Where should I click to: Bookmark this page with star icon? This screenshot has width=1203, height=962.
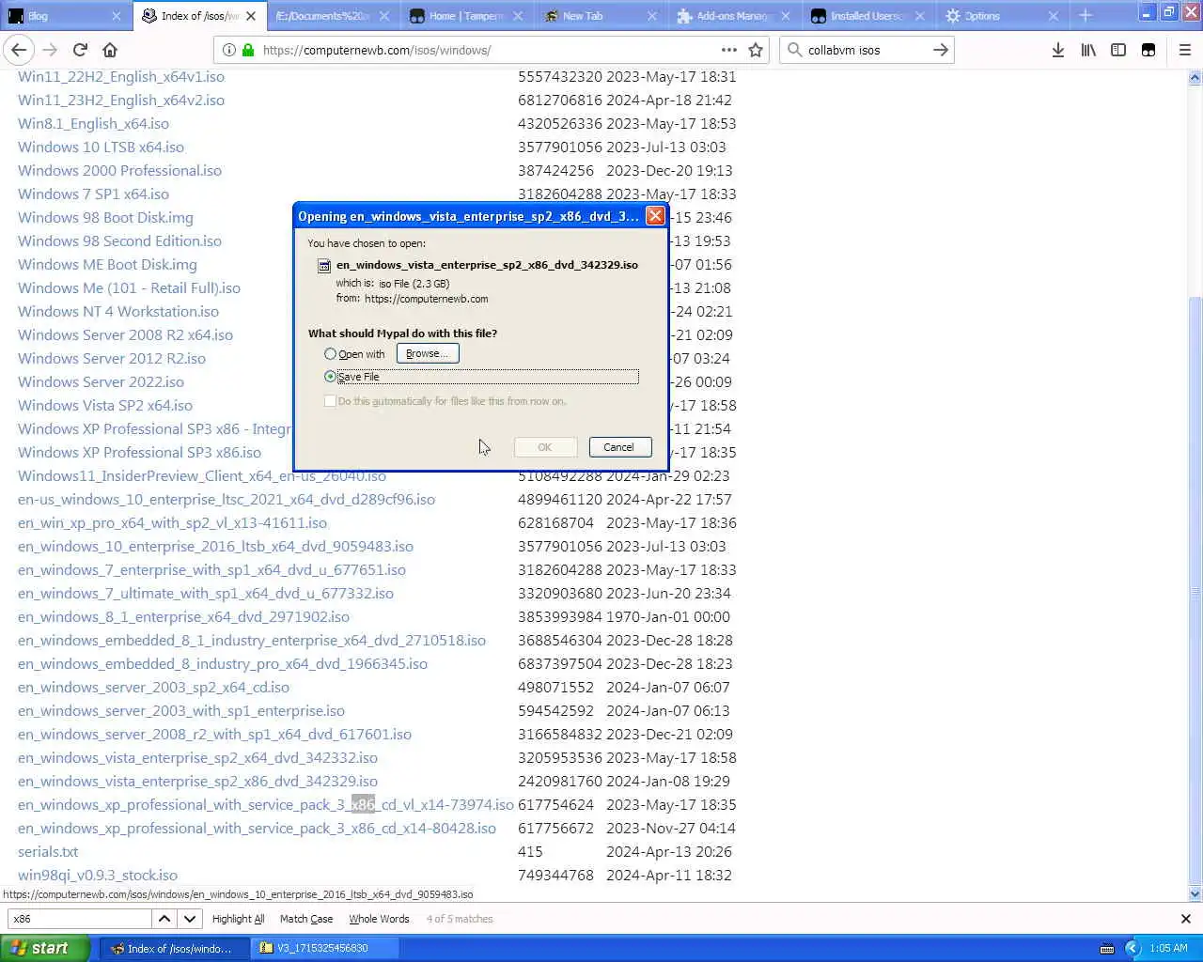click(x=756, y=50)
